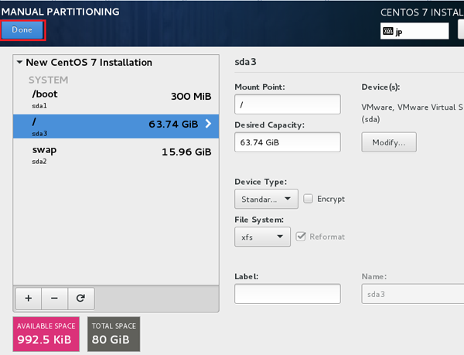Click the Mount Point text field
Image resolution: width=464 pixels, height=355 pixels.
click(287, 104)
